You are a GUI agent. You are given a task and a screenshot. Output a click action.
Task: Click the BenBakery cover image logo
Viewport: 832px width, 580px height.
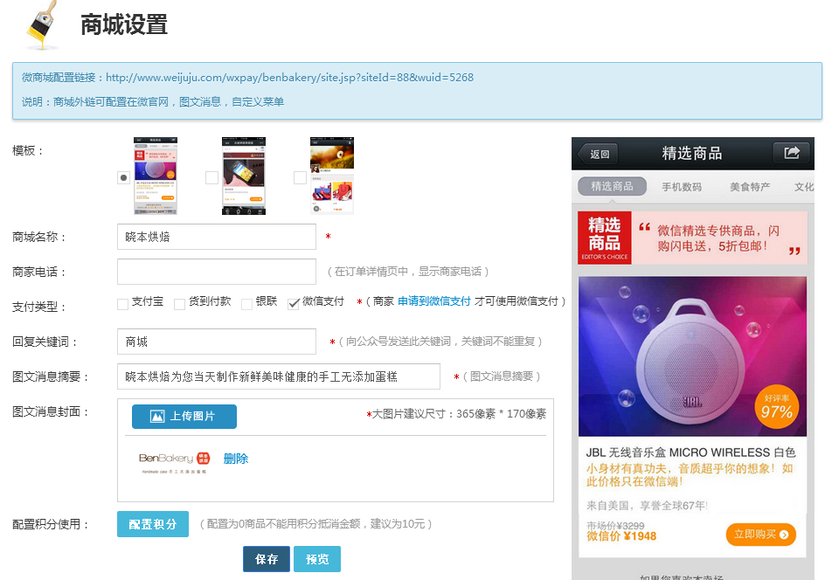pos(175,462)
